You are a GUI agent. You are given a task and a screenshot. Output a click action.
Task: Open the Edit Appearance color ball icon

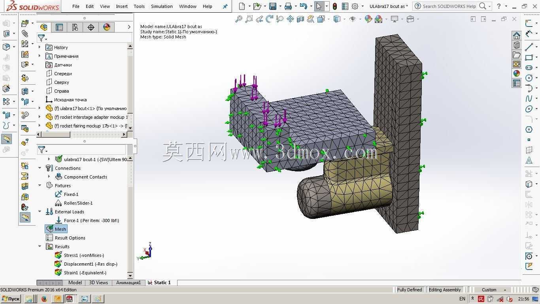pyautogui.click(x=368, y=19)
